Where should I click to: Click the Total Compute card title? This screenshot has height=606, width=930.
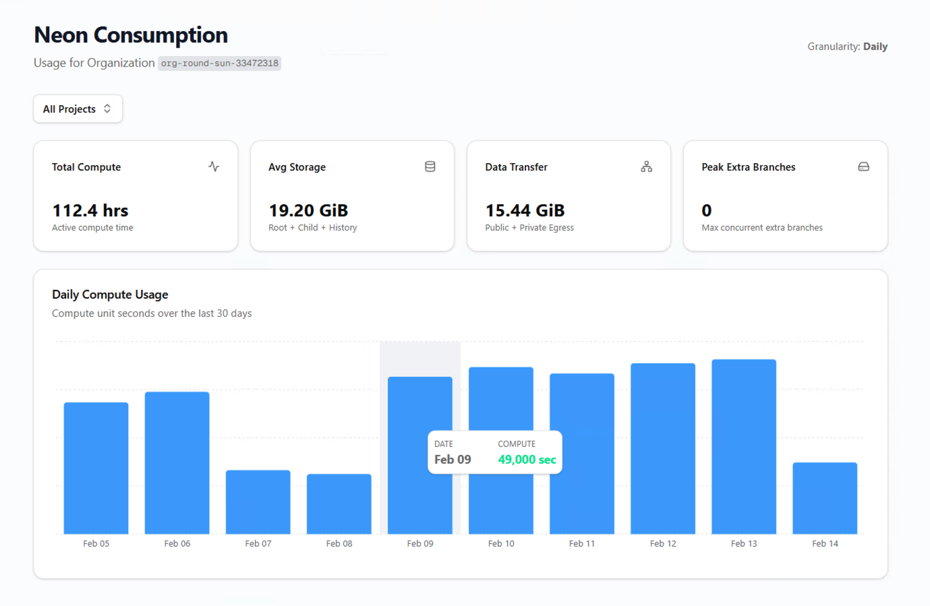86,167
